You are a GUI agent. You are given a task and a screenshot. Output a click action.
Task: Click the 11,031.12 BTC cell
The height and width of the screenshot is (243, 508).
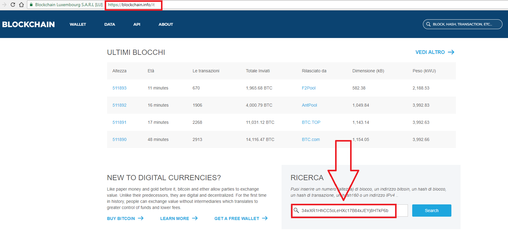pyautogui.click(x=260, y=122)
